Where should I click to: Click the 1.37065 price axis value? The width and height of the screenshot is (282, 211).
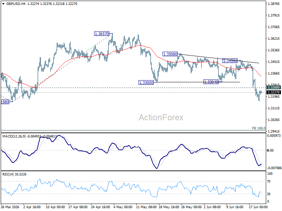click(x=274, y=27)
